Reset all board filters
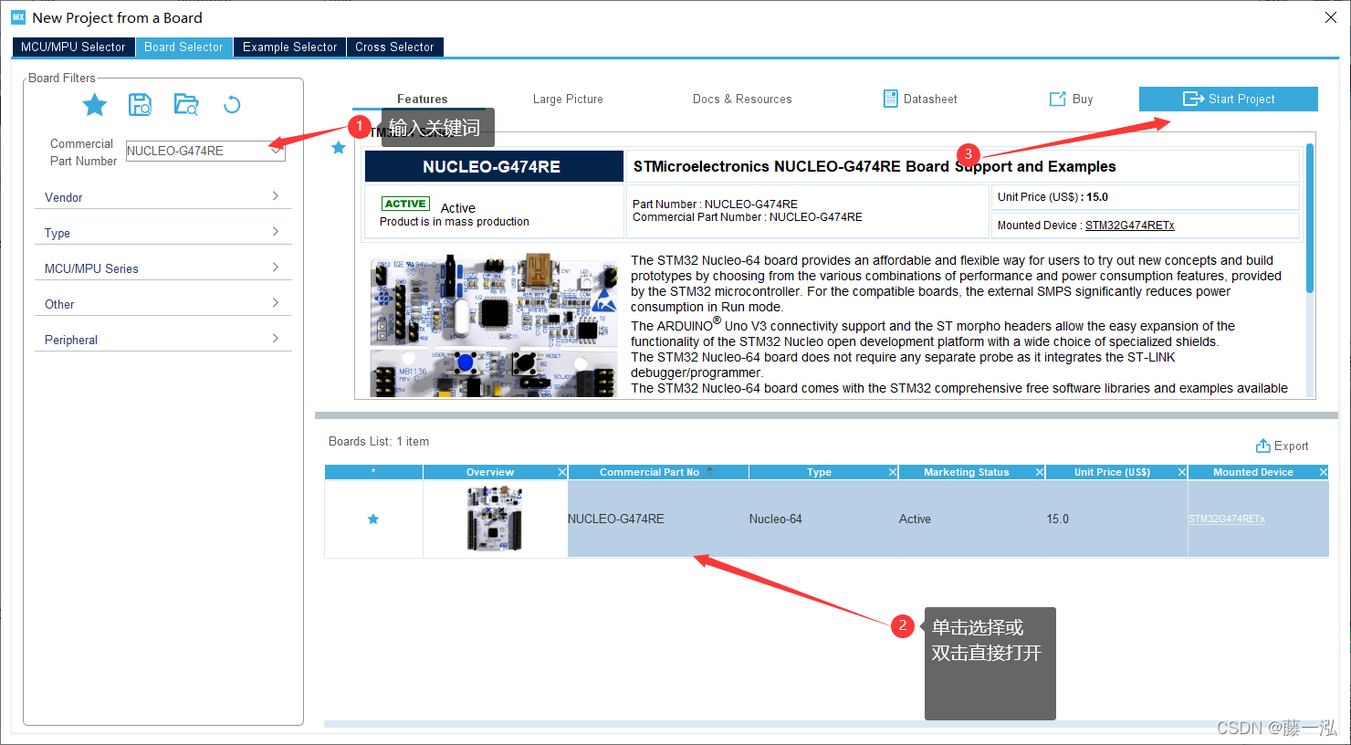This screenshot has height=745, width=1351. (232, 105)
